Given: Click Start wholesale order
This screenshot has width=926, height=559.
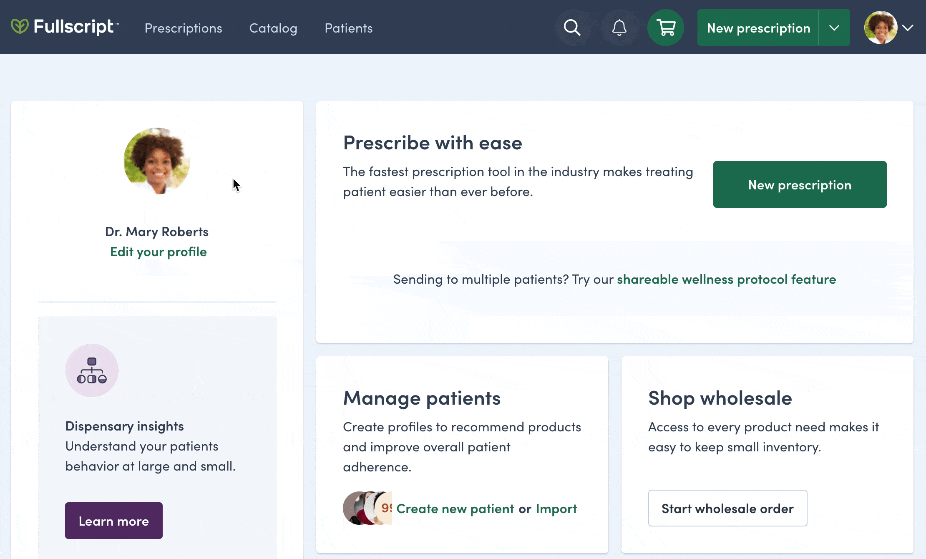Looking at the screenshot, I should tap(727, 508).
